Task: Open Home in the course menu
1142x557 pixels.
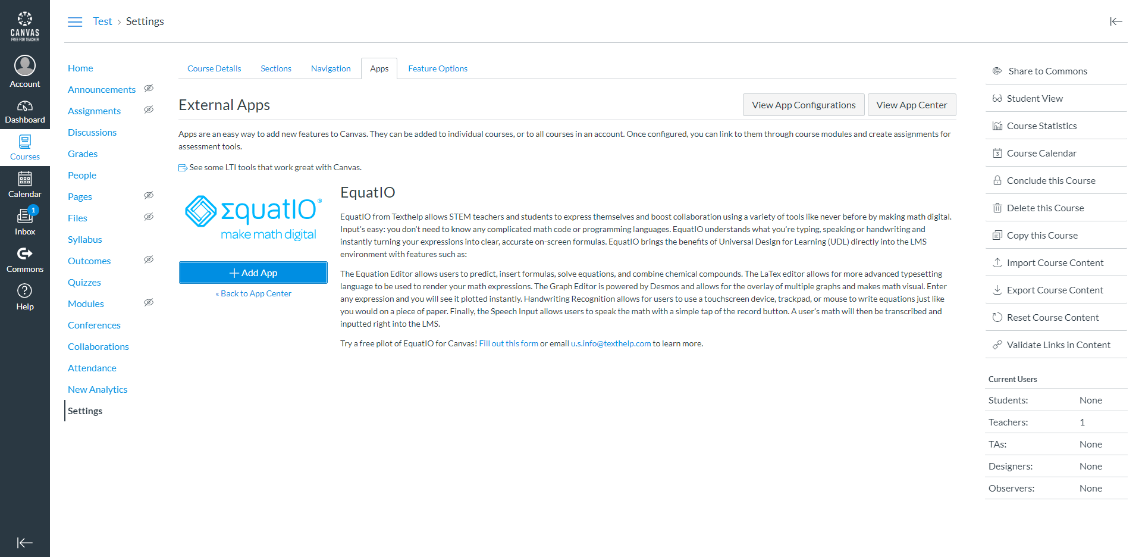Action: coord(80,68)
